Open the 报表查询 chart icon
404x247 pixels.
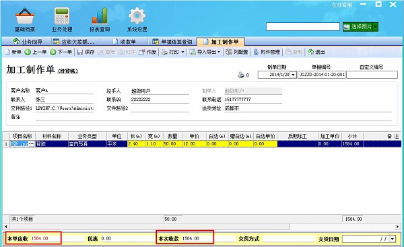tap(100, 20)
